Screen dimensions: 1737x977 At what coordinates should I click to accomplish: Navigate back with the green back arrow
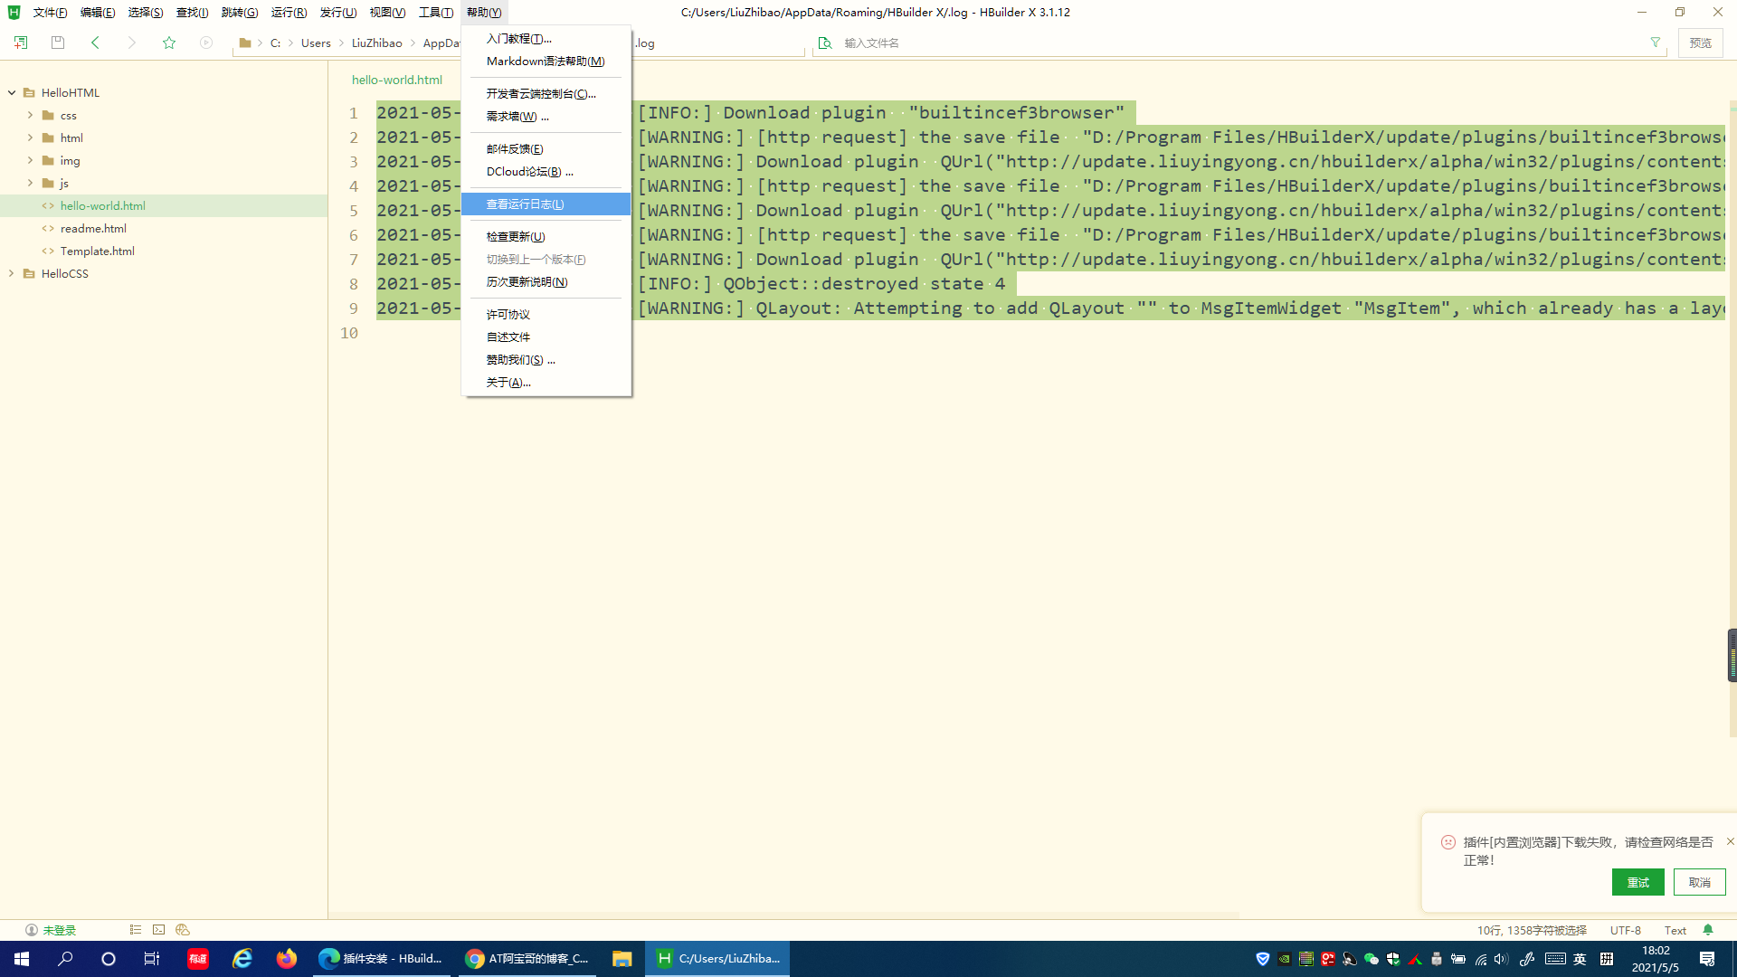[95, 42]
